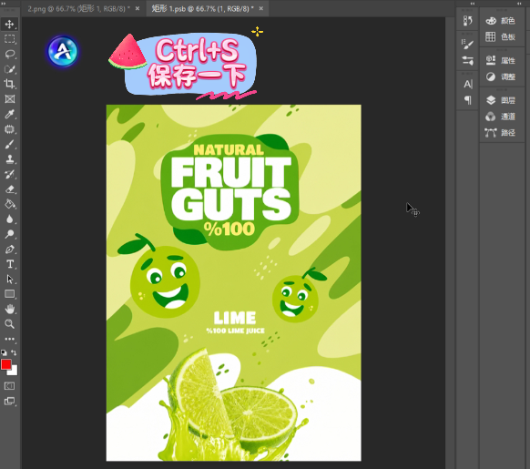530x469 pixels.
Task: Select the Move tool
Action: [x=9, y=25]
